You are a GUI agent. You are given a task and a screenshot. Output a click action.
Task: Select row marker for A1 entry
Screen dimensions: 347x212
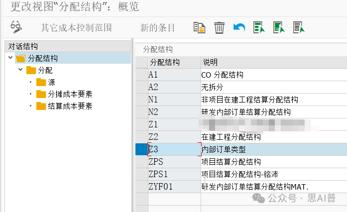141,75
